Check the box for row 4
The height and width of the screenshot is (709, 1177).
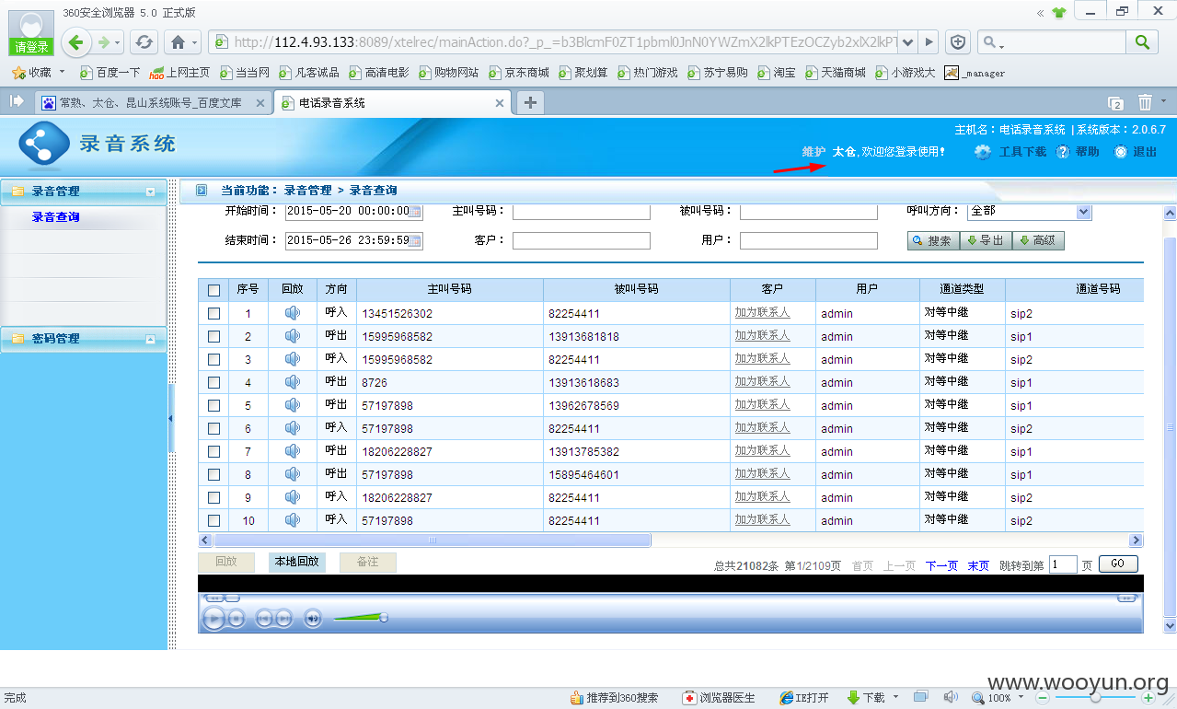coord(213,382)
